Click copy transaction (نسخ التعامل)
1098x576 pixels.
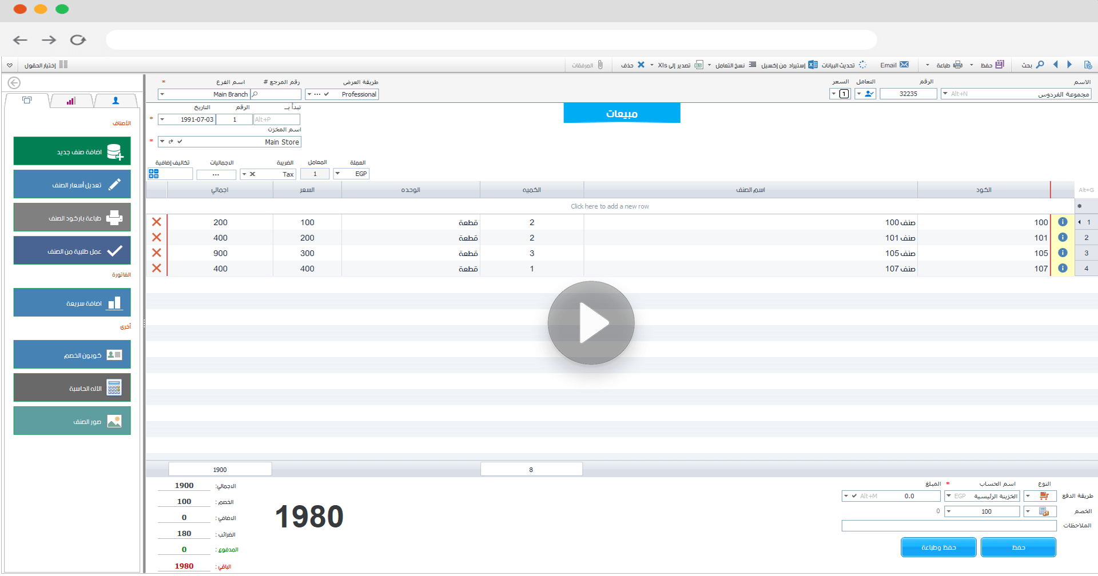click(x=736, y=65)
